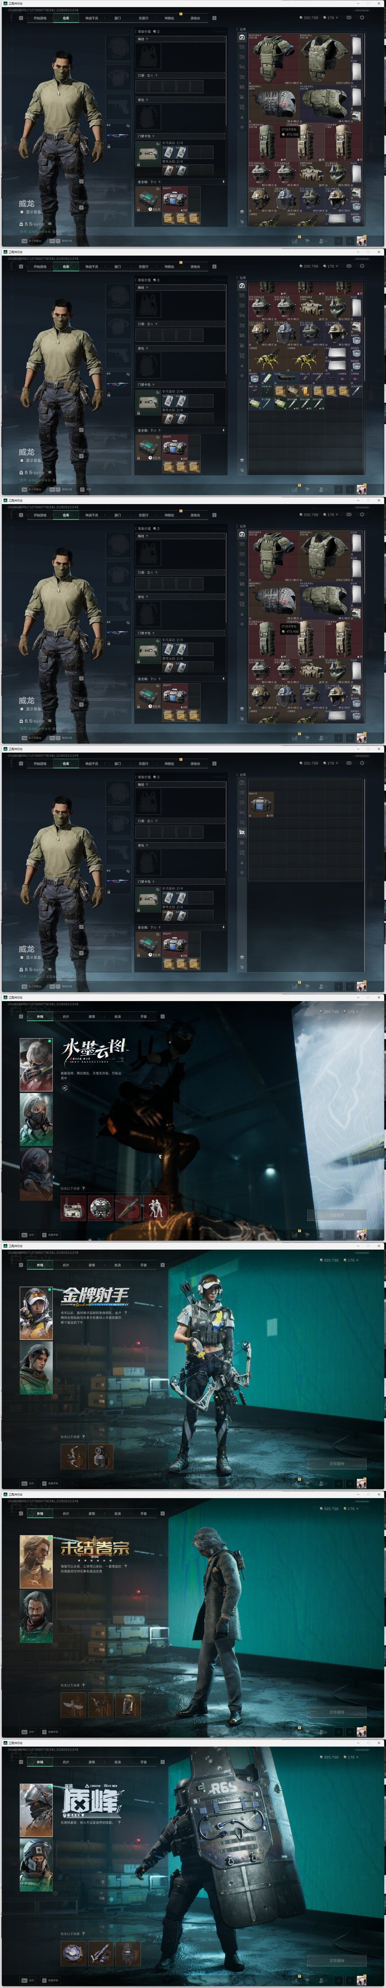The width and height of the screenshot is (386, 1988).
Task: Select the first skill icon in 未结卷宗 window
Action: [73, 1705]
